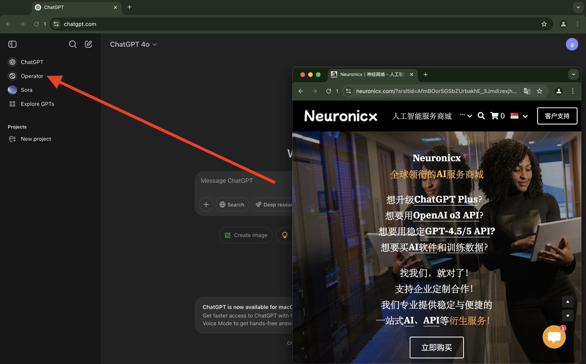586x364 pixels.
Task: Expand the more menu ellipsis dropdown on Neuronicx
Action: pos(465,116)
